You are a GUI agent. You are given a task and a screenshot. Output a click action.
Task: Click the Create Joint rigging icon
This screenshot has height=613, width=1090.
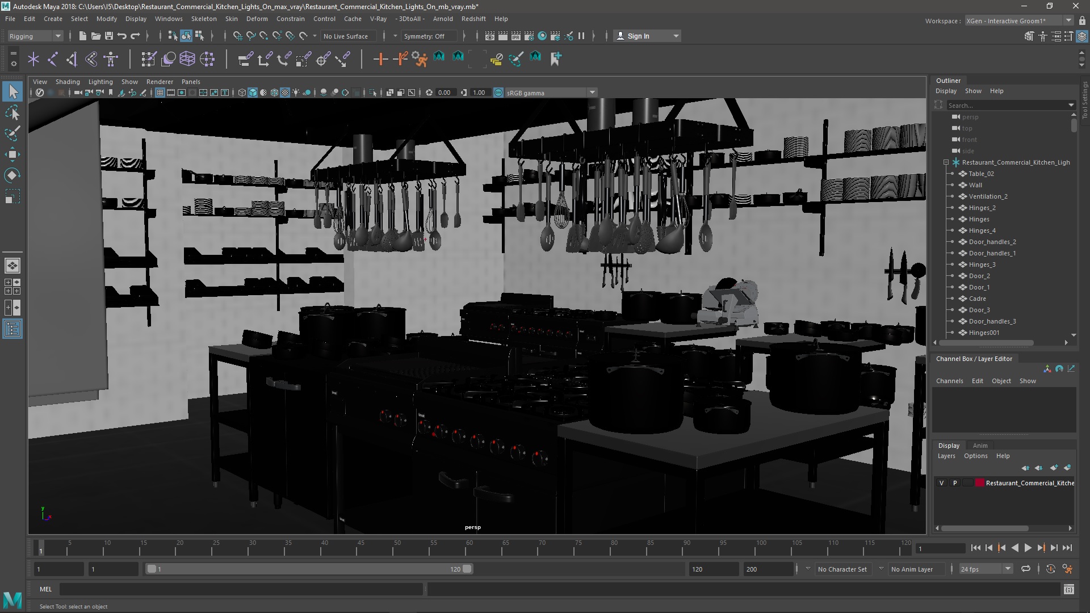point(53,58)
